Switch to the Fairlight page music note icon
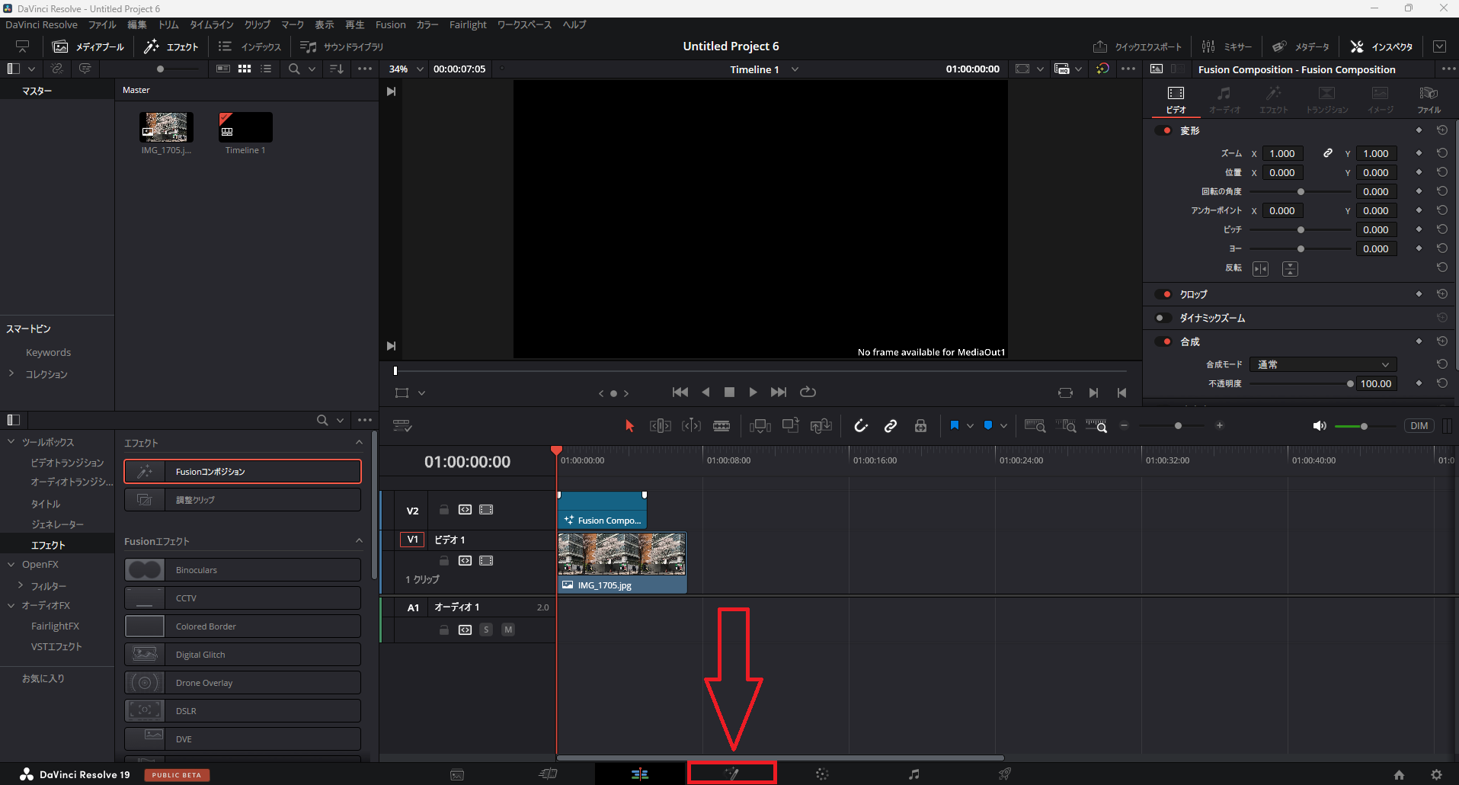The width and height of the screenshot is (1459, 785). (x=913, y=774)
